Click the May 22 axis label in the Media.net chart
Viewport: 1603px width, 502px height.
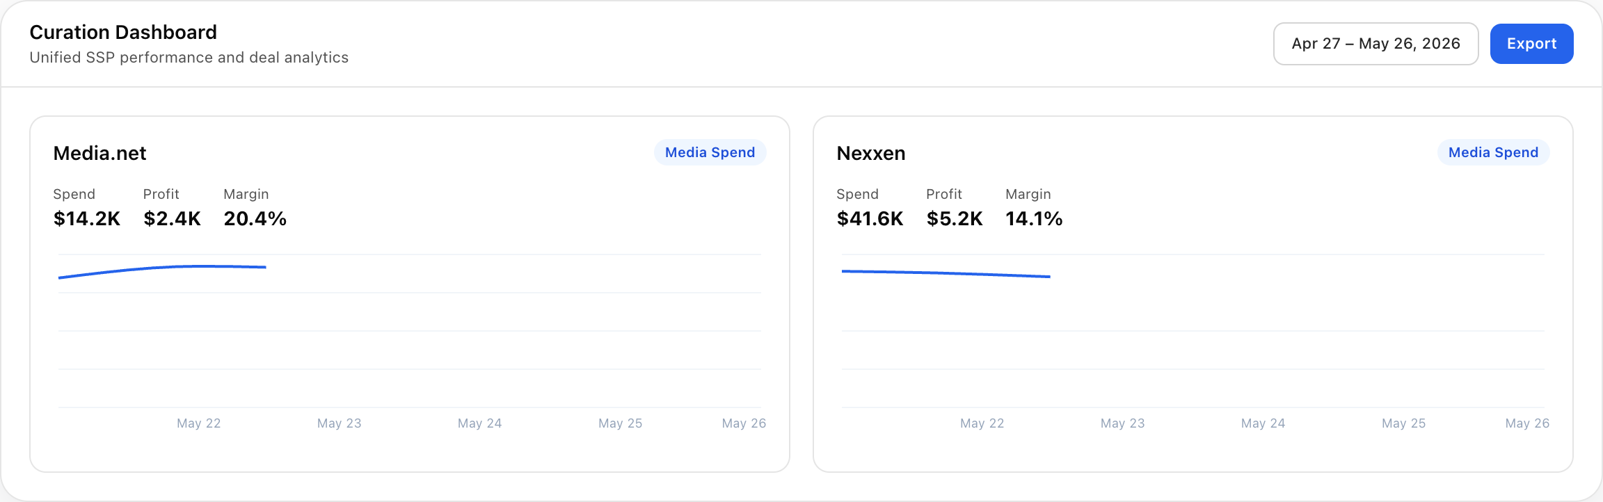click(199, 423)
